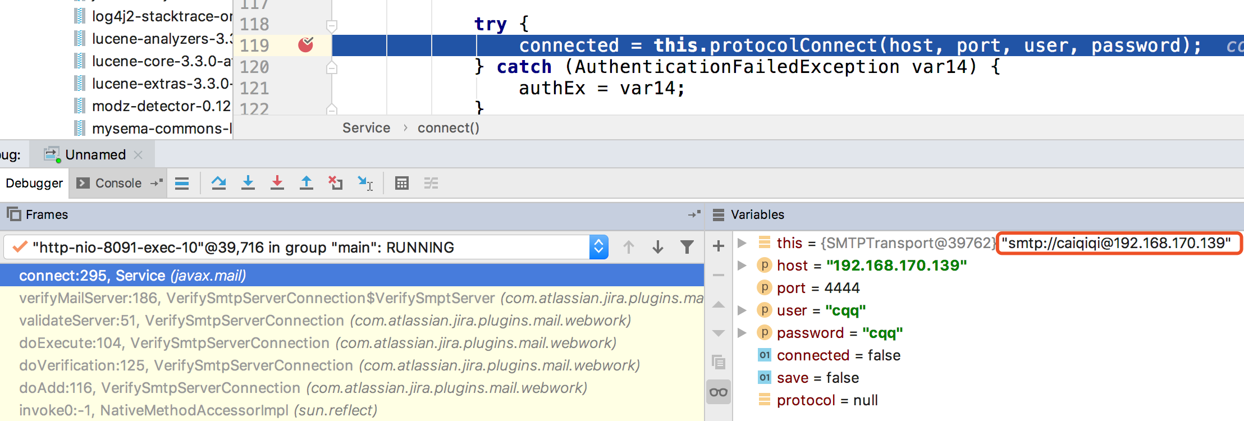This screenshot has height=421, width=1244.
Task: Click the connect() breadcrumb
Action: click(x=448, y=128)
